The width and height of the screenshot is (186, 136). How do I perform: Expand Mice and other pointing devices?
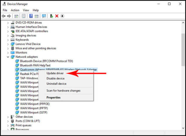pyautogui.click(x=8, y=48)
